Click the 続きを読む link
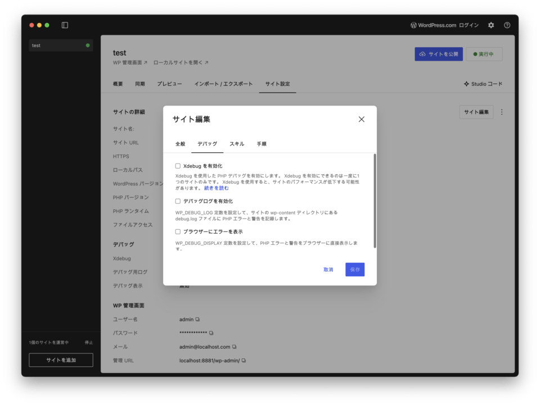 coord(216,188)
